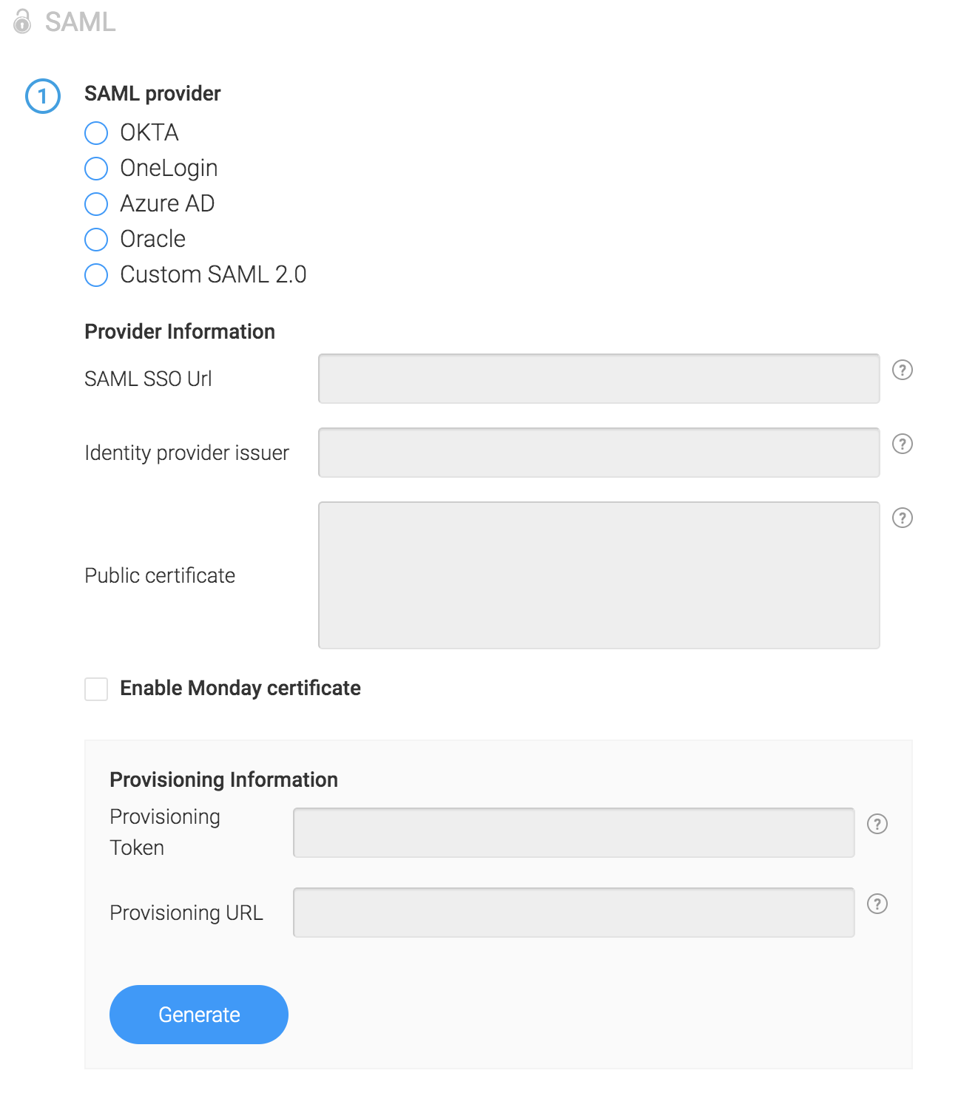Open help icon for SAML SSO Url
The width and height of the screenshot is (978, 1093).
(902, 370)
